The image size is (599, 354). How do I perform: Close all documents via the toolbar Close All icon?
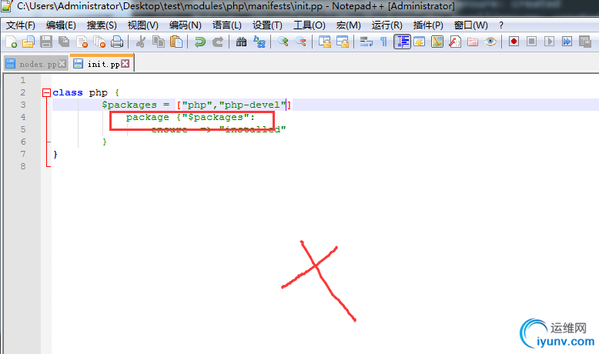99,42
